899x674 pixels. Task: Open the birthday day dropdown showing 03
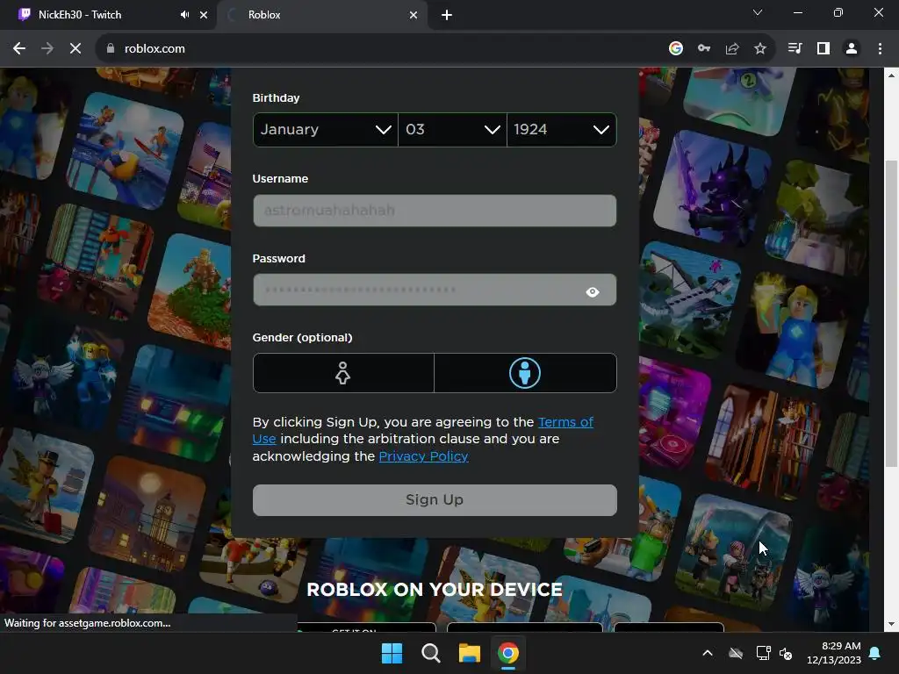(x=452, y=130)
